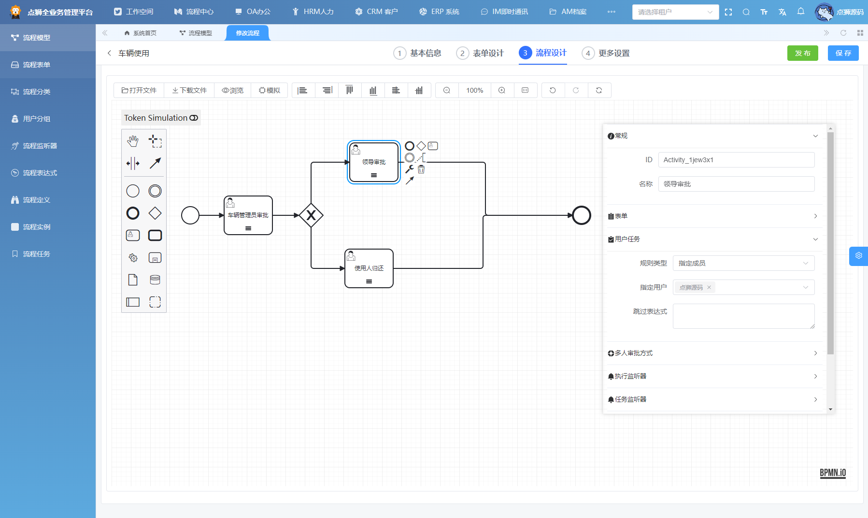The height and width of the screenshot is (518, 868).
Task: Append end event from the context pad
Action: (410, 146)
